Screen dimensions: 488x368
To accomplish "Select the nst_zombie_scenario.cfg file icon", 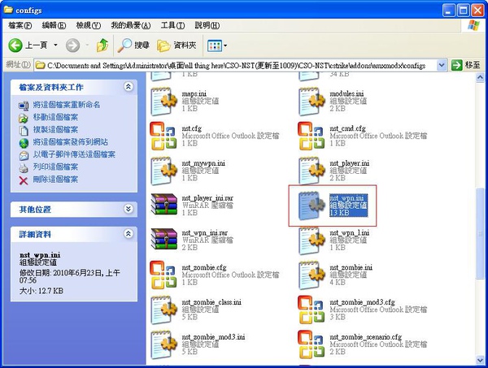I will click(312, 344).
